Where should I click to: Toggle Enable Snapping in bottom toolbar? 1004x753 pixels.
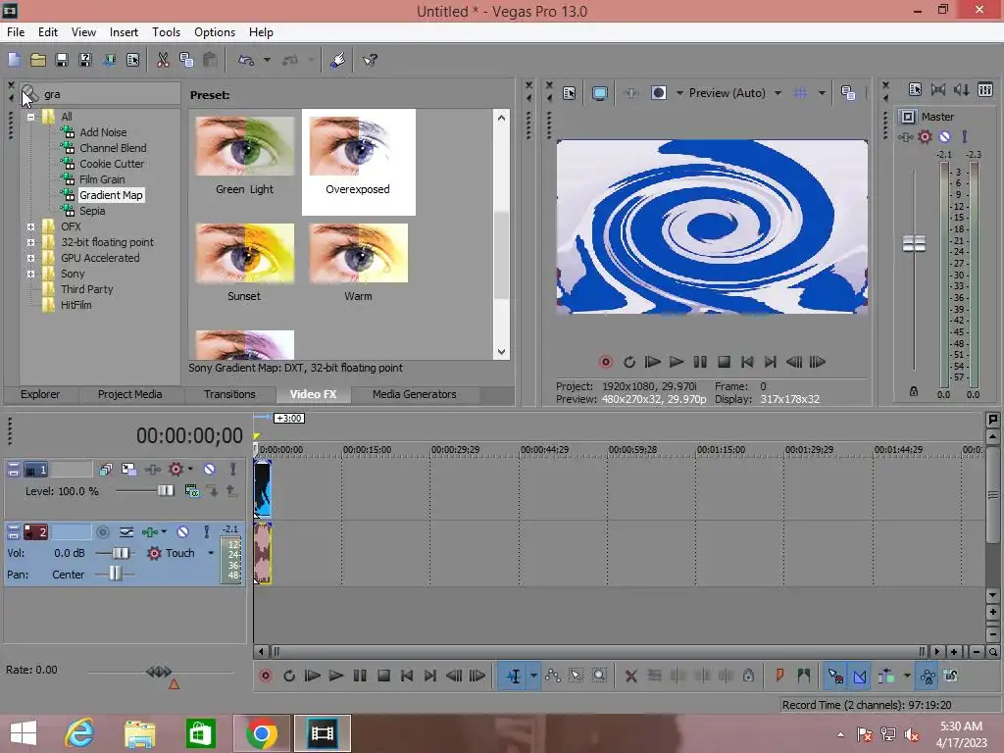[835, 677]
